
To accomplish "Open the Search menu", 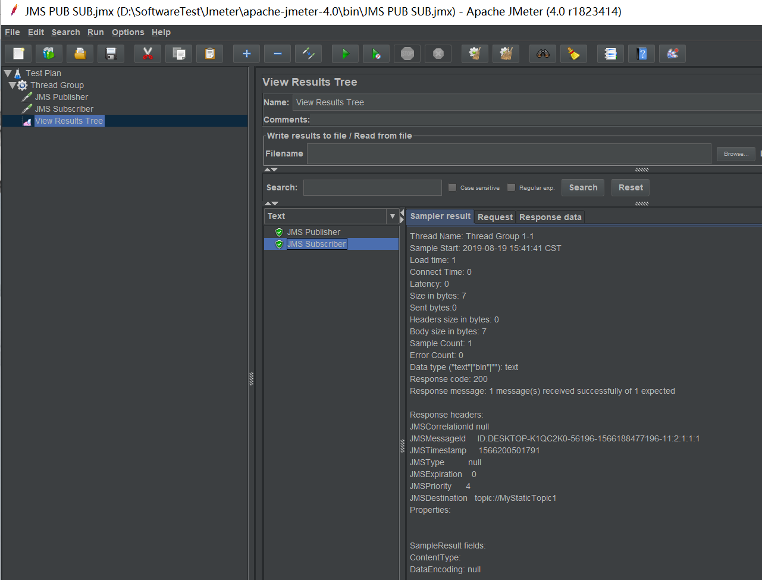I will (x=66, y=32).
